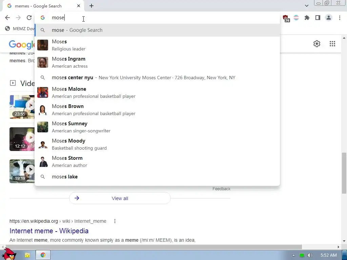Choose the Moses Storm suggestion
The height and width of the screenshot is (260, 347).
157,161
